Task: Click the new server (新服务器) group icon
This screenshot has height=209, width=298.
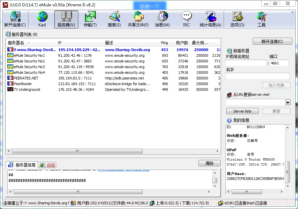Action: coord(229,51)
